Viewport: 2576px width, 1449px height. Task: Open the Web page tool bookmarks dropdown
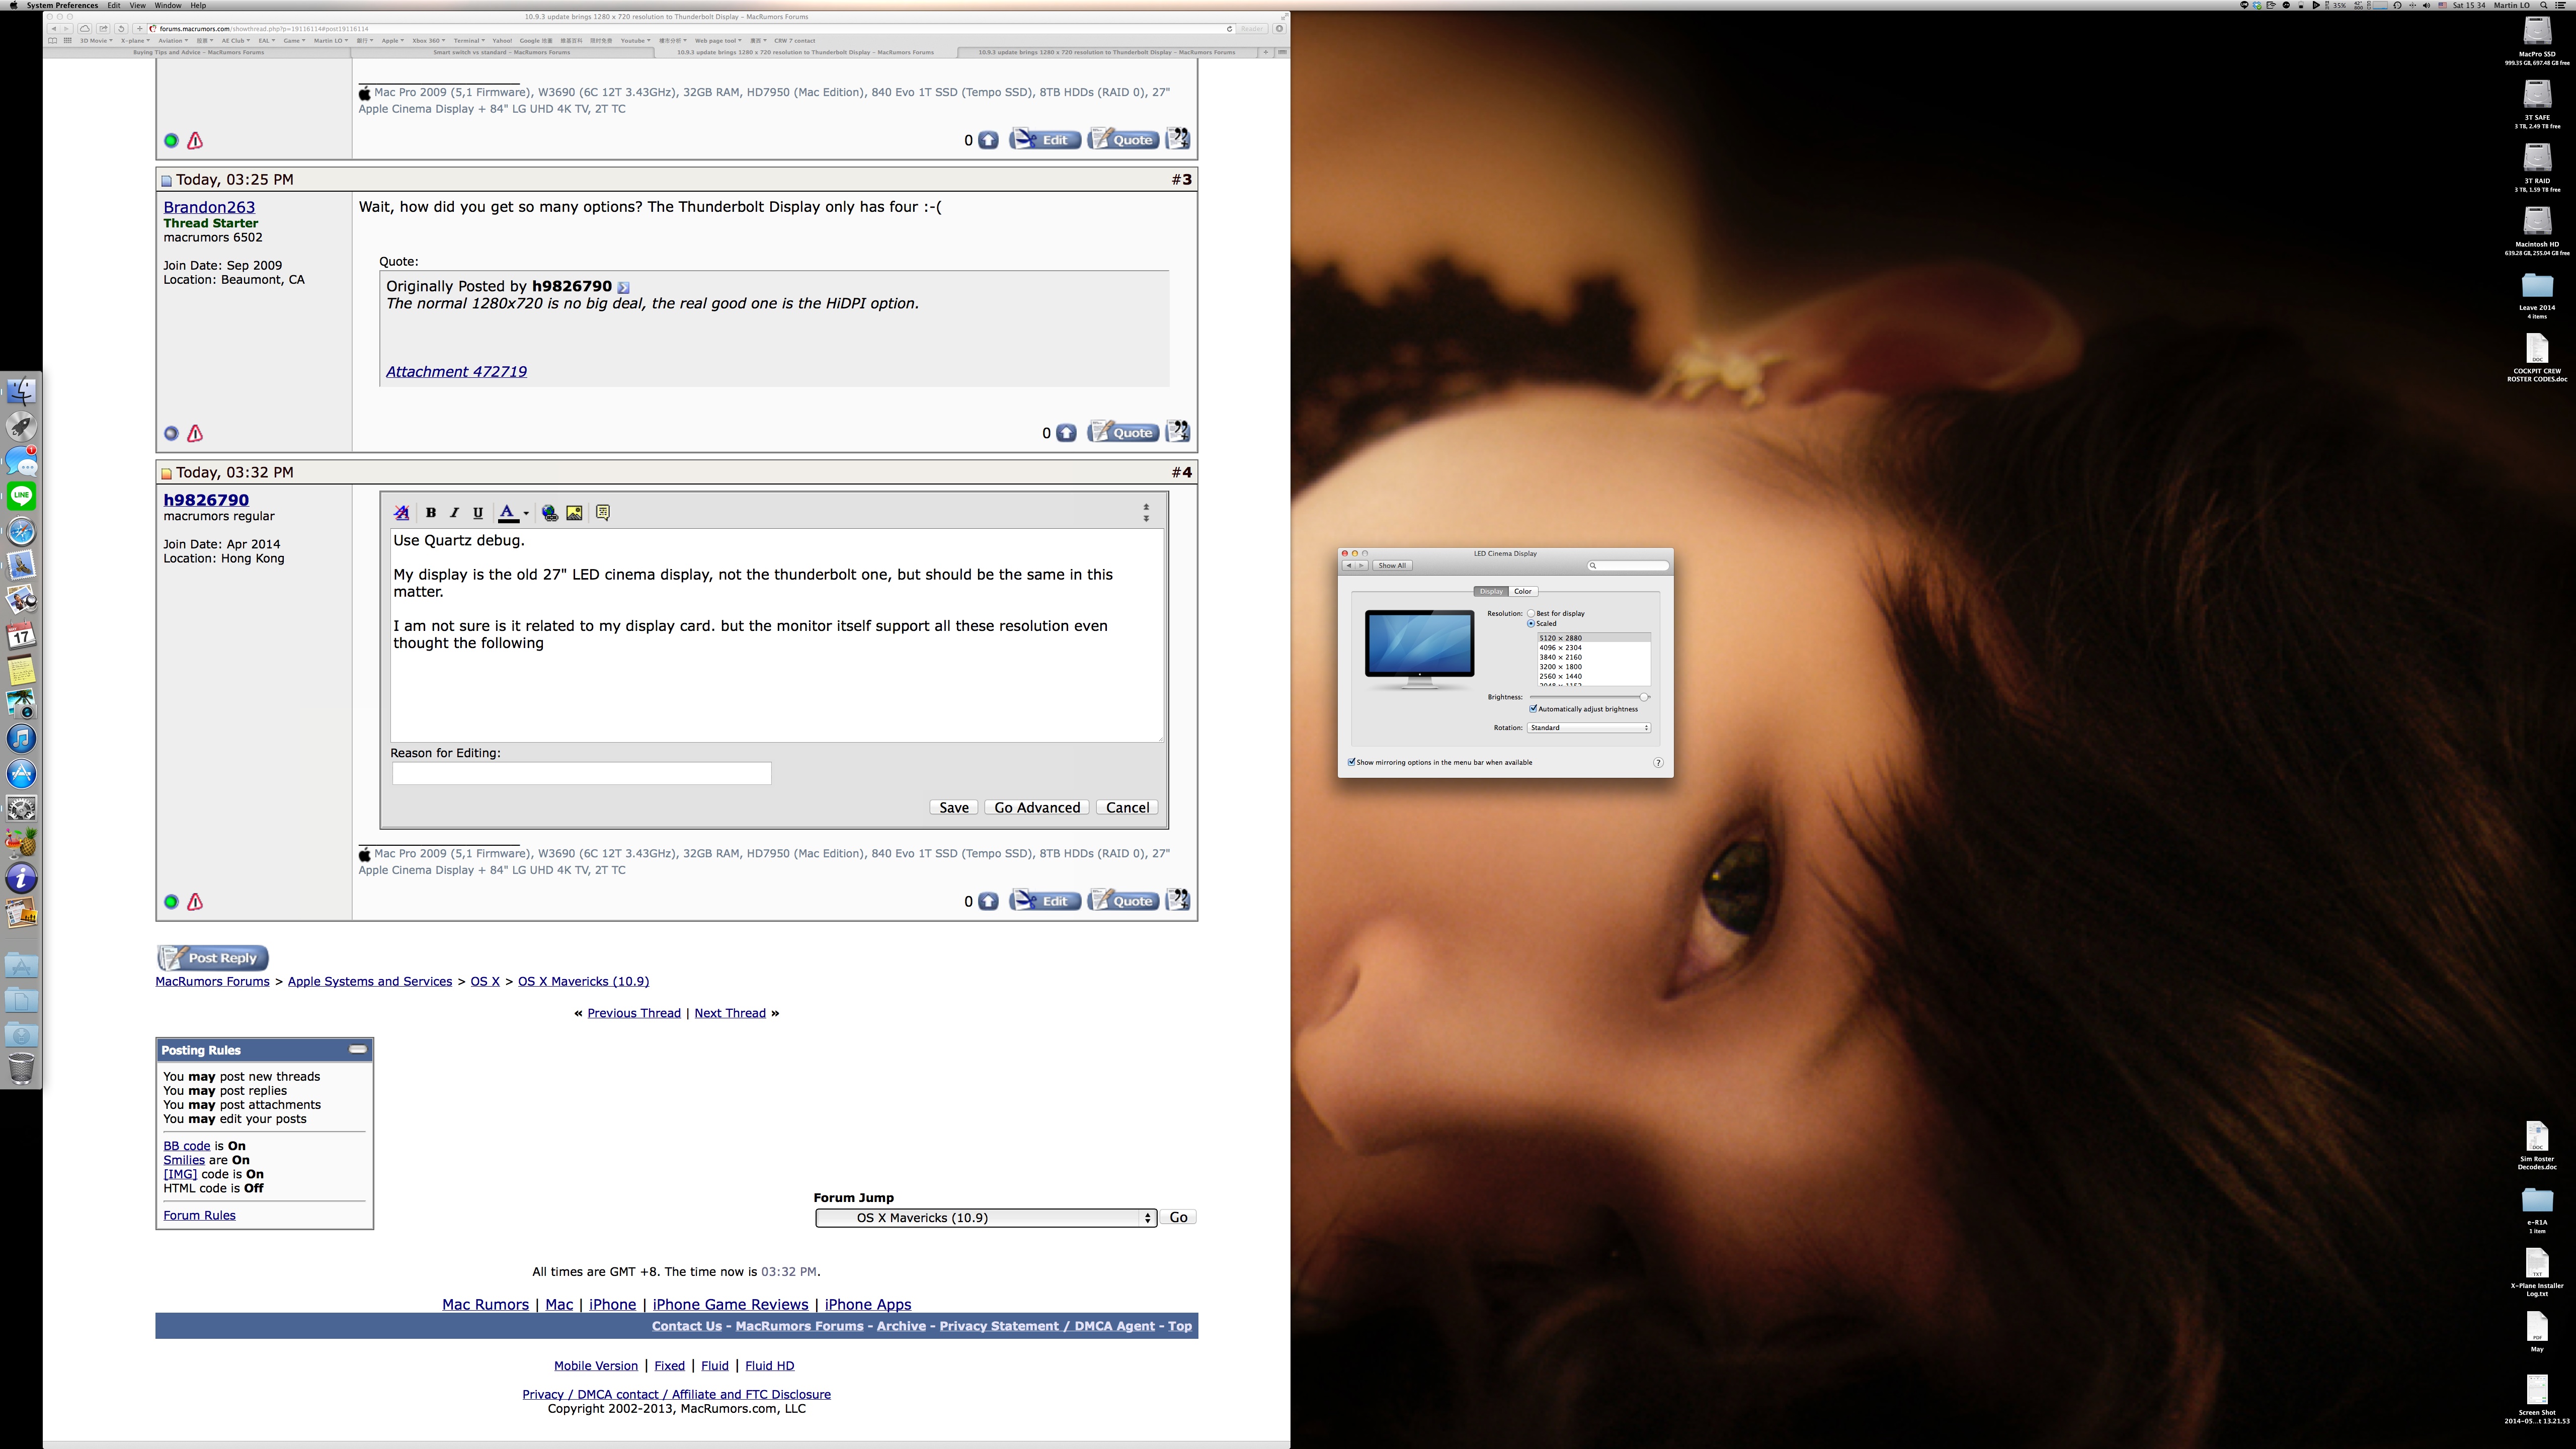[718, 41]
